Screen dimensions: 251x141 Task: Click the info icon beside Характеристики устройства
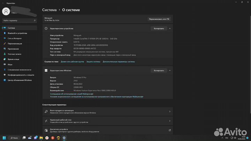pyautogui.click(x=46, y=29)
